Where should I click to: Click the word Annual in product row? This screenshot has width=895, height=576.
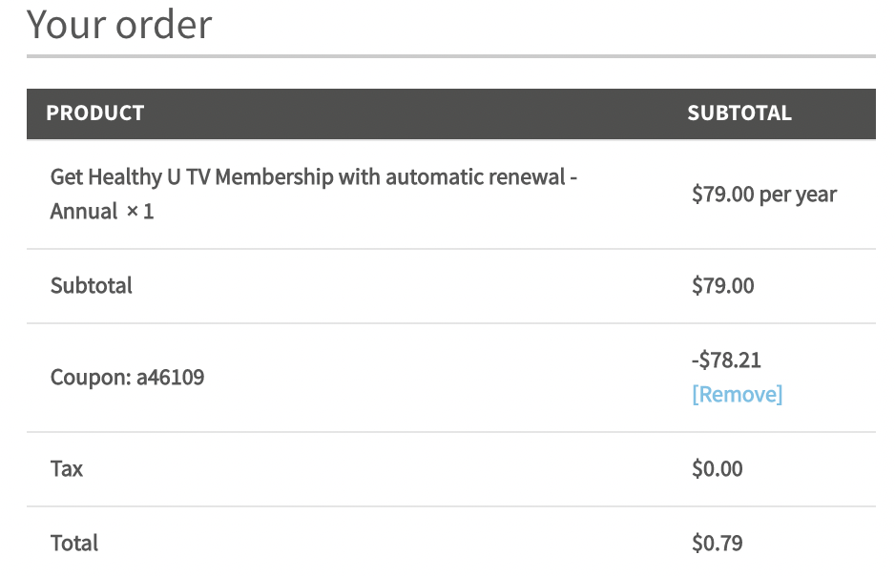point(84,212)
